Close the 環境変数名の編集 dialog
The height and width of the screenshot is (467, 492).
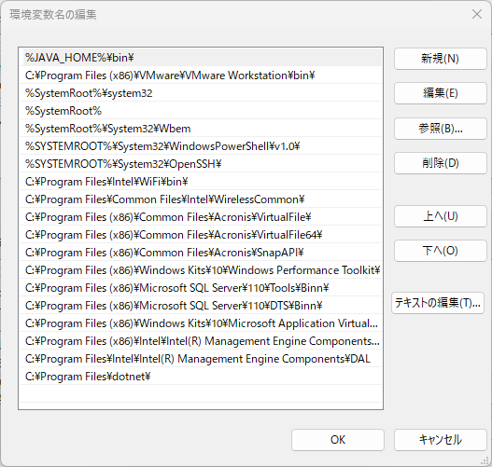477,14
